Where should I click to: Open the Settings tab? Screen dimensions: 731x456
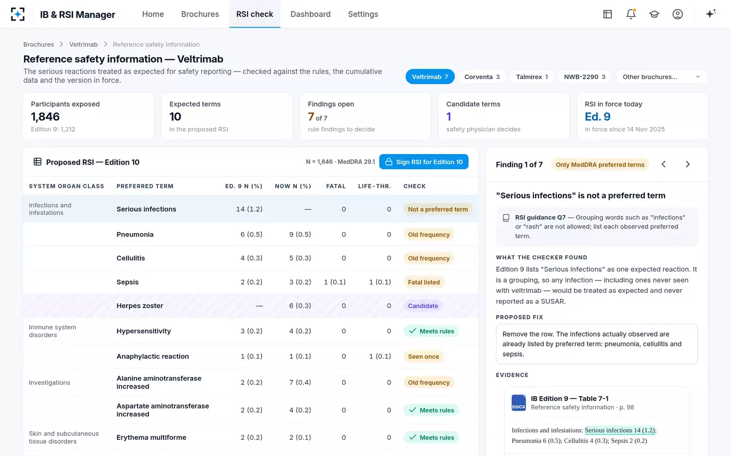click(363, 14)
